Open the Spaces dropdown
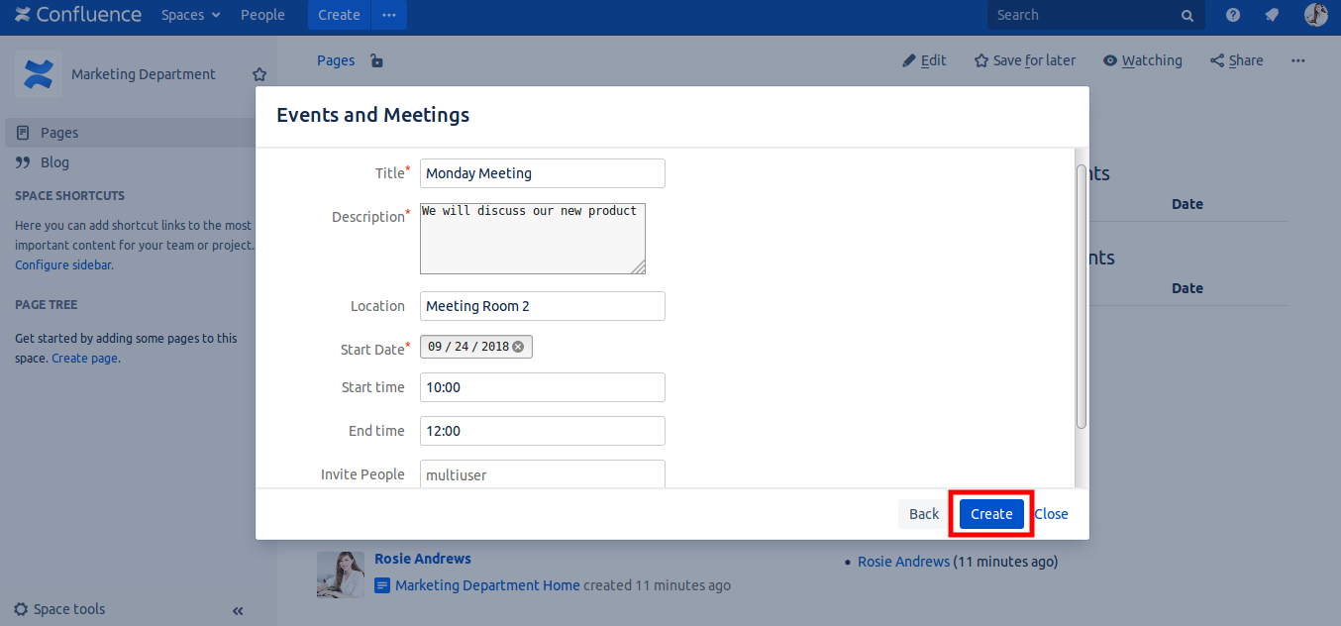The width and height of the screenshot is (1341, 626). (190, 15)
